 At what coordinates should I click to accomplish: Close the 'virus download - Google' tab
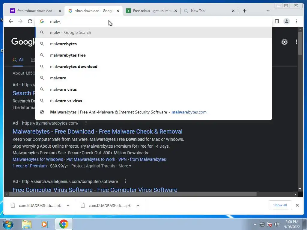coord(118,11)
